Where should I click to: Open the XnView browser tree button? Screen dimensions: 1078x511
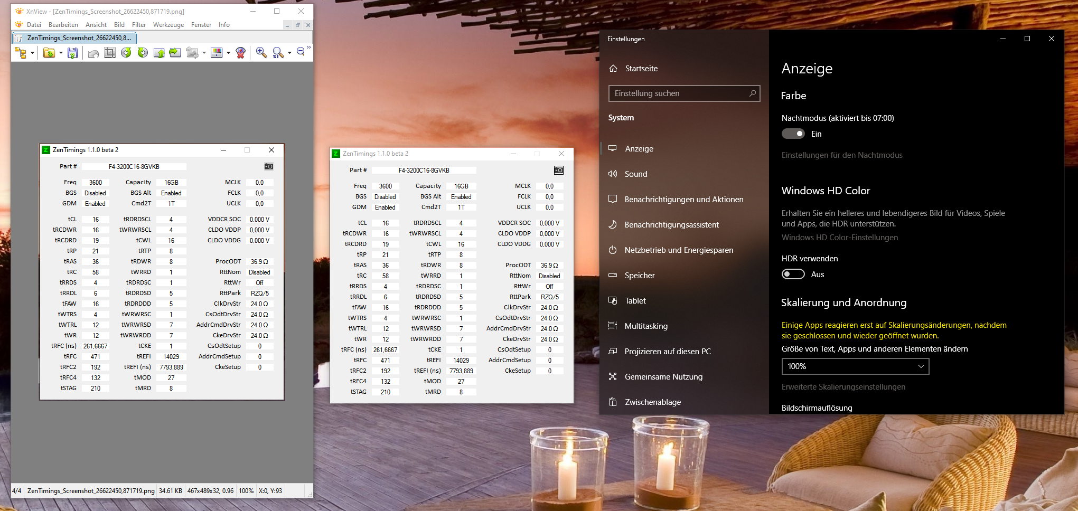21,53
